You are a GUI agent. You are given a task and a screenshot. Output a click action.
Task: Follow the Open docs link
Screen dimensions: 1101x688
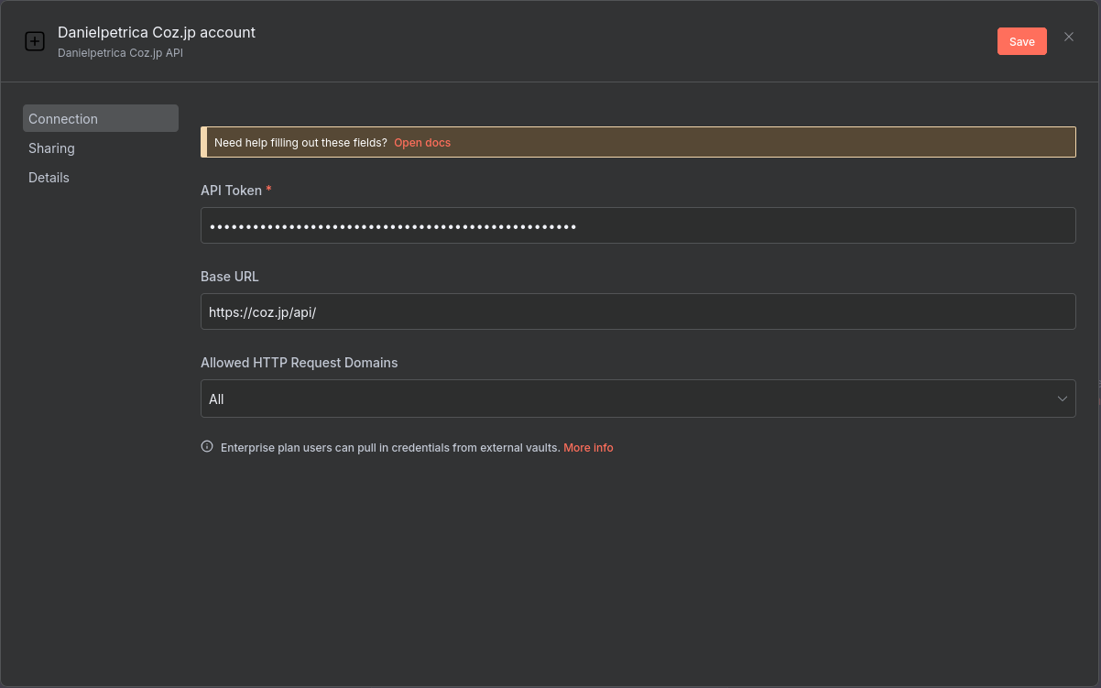click(422, 143)
